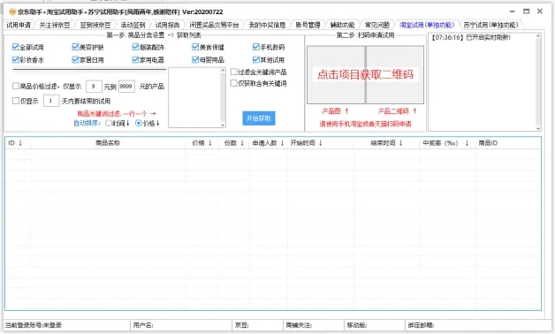Image resolution: width=555 pixels, height=334 pixels.
Task: Select the 活动签到 tab
Action: click(x=133, y=25)
